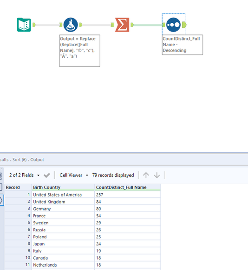Click the up arrow previous record icon

coord(146,175)
